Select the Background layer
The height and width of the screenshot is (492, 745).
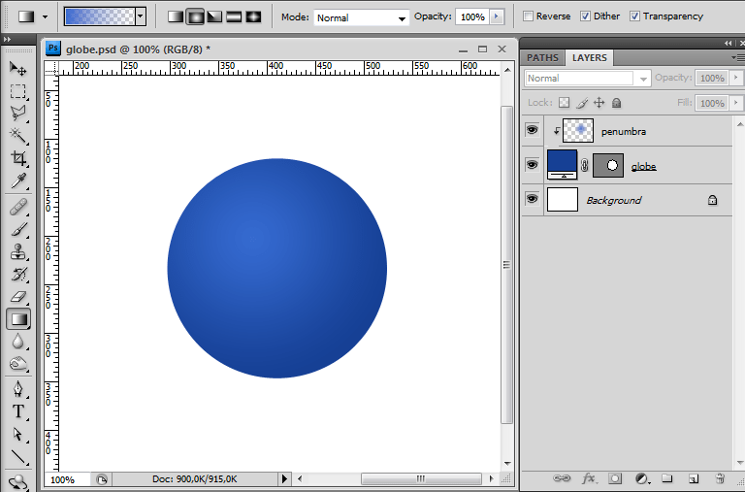tap(614, 200)
